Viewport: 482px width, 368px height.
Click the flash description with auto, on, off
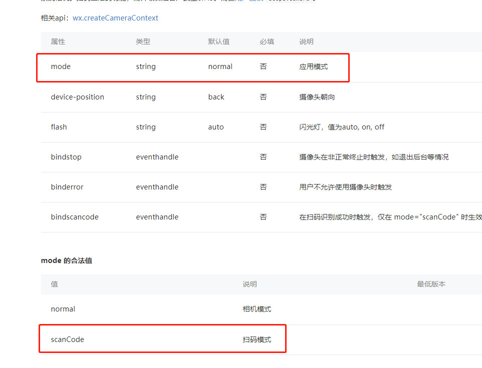coord(342,127)
